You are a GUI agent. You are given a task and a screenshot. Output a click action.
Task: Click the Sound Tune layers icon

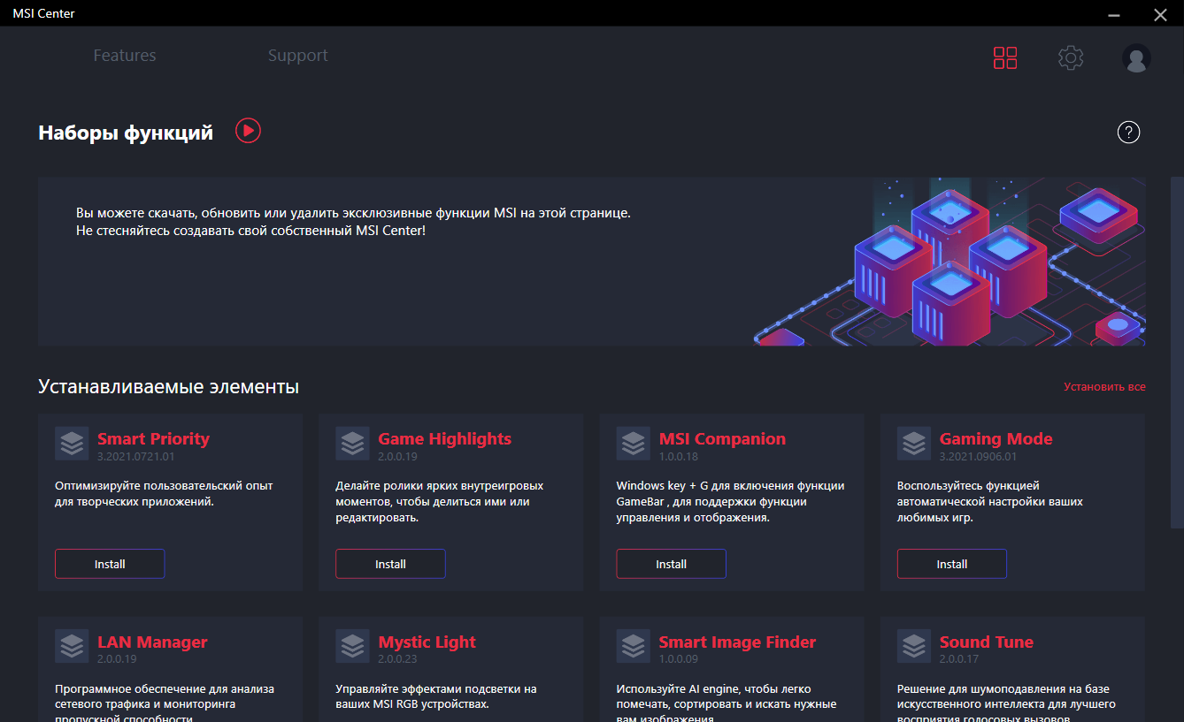tap(914, 647)
